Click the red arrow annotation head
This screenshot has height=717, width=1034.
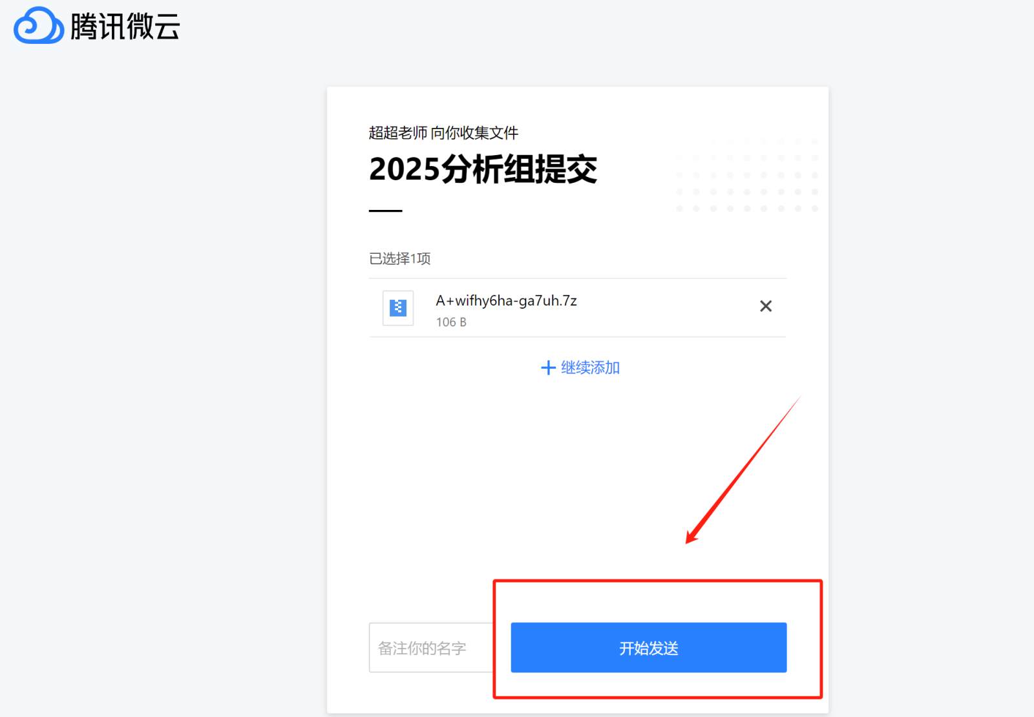pyautogui.click(x=693, y=536)
